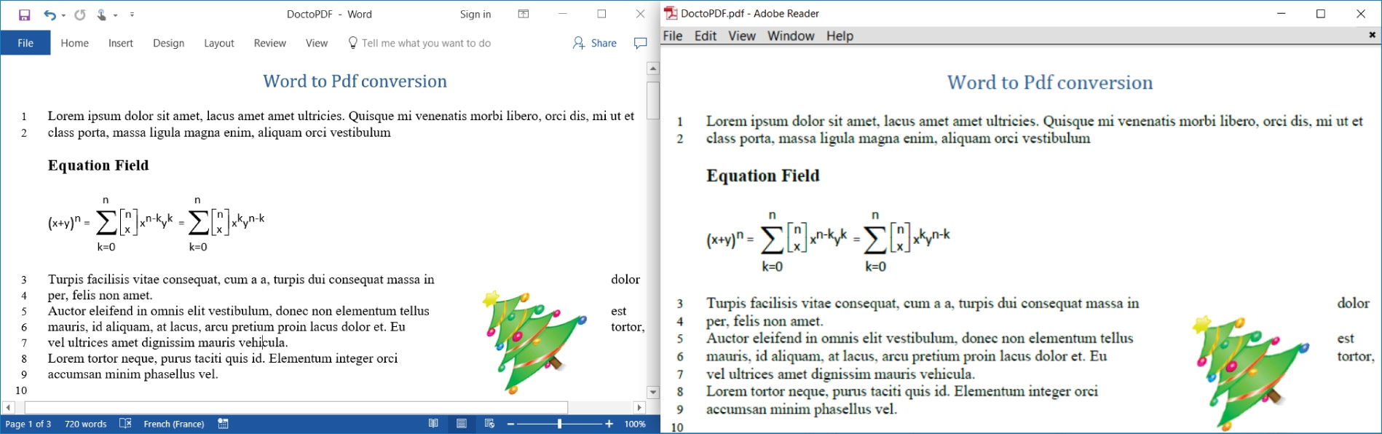
Task: Click Sign in link in Word
Action: pyautogui.click(x=475, y=15)
